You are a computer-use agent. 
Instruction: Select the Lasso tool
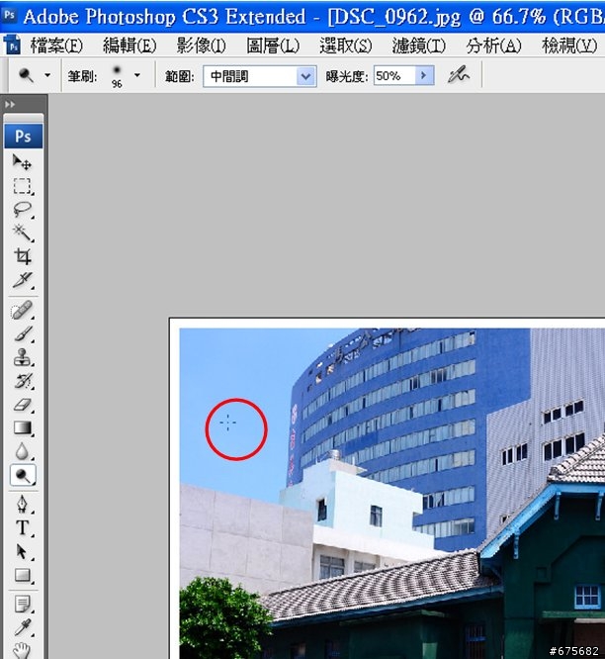(x=22, y=210)
